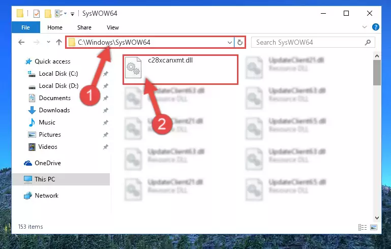Switch to the Large icons view in the status bar

(x=374, y=227)
